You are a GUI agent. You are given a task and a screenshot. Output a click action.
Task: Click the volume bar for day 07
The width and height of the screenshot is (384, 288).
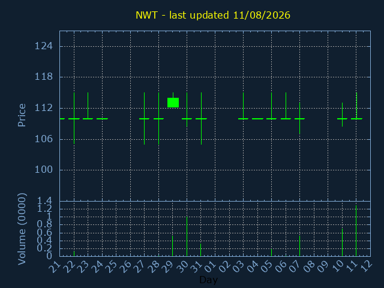coord(299,246)
